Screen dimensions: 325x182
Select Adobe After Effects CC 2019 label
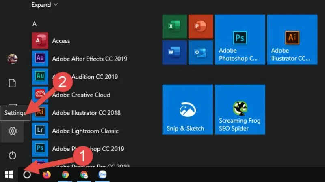(x=89, y=59)
